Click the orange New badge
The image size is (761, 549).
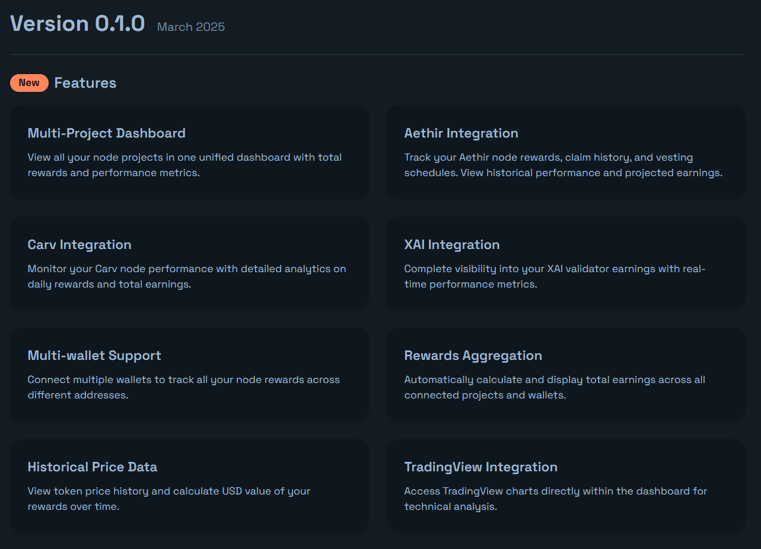coord(29,83)
